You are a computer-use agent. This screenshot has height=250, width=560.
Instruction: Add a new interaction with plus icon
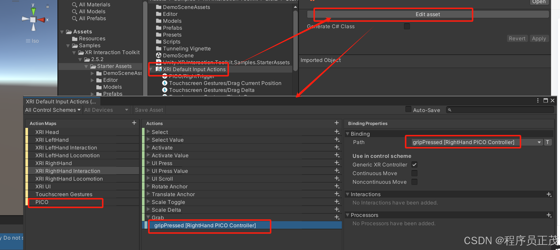(549, 194)
